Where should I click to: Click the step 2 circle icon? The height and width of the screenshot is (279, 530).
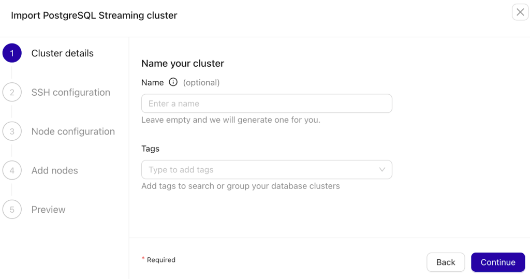coord(12,92)
